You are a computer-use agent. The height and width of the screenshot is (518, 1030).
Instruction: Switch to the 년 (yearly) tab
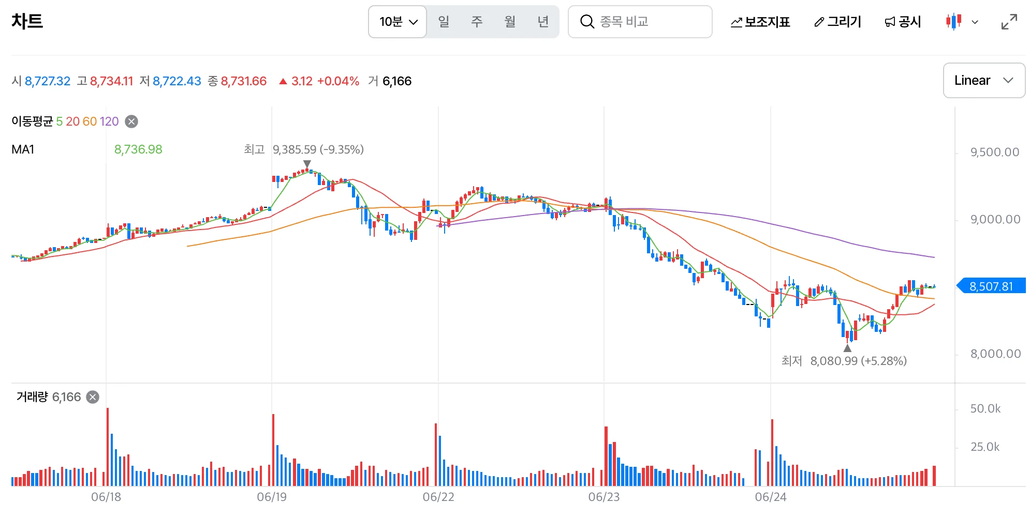[543, 22]
